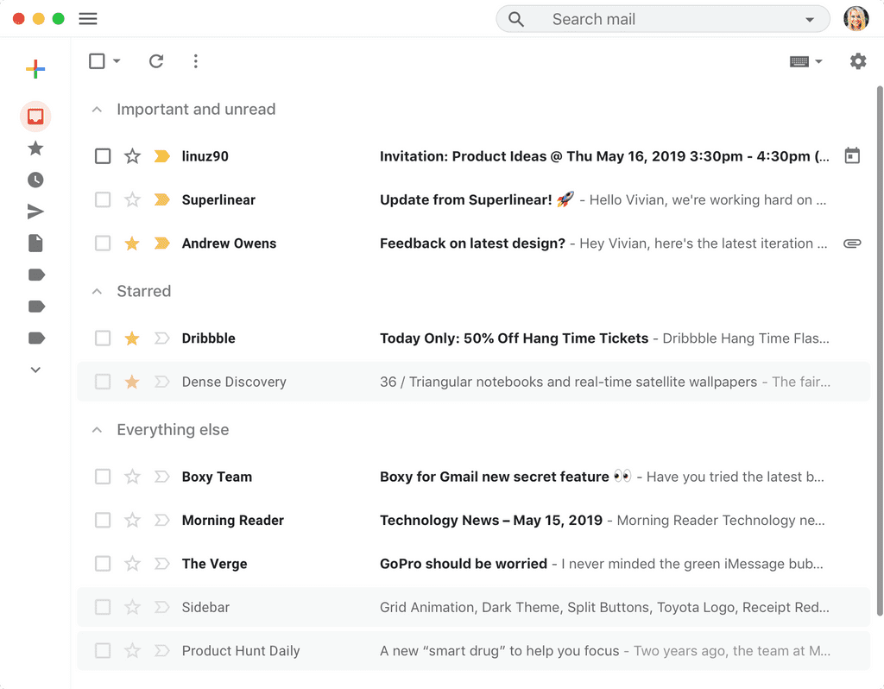Open the Settings gear icon
884x689 pixels.
pos(857,61)
